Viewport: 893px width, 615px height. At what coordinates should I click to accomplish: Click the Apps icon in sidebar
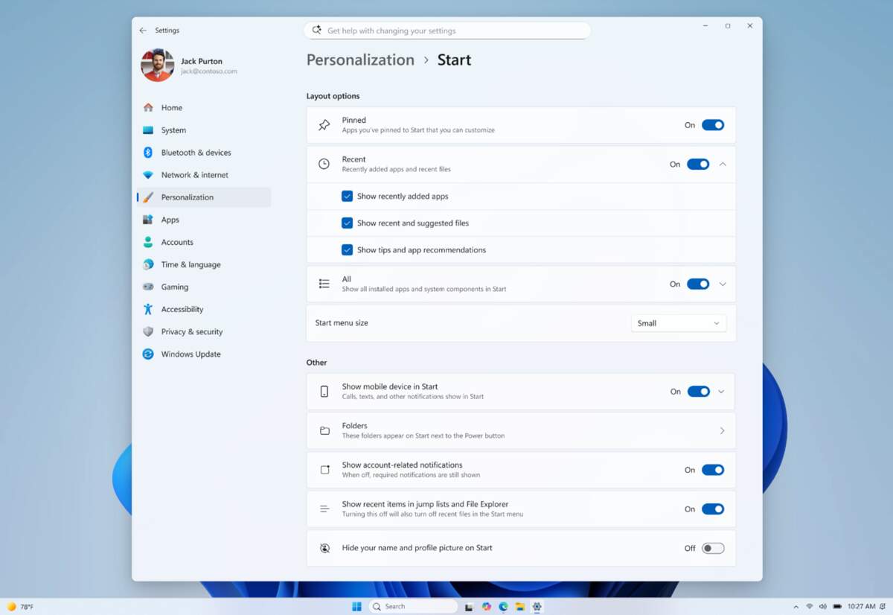148,220
